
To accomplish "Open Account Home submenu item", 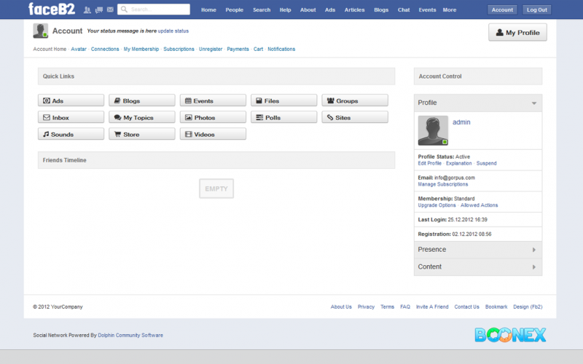I will tap(50, 49).
